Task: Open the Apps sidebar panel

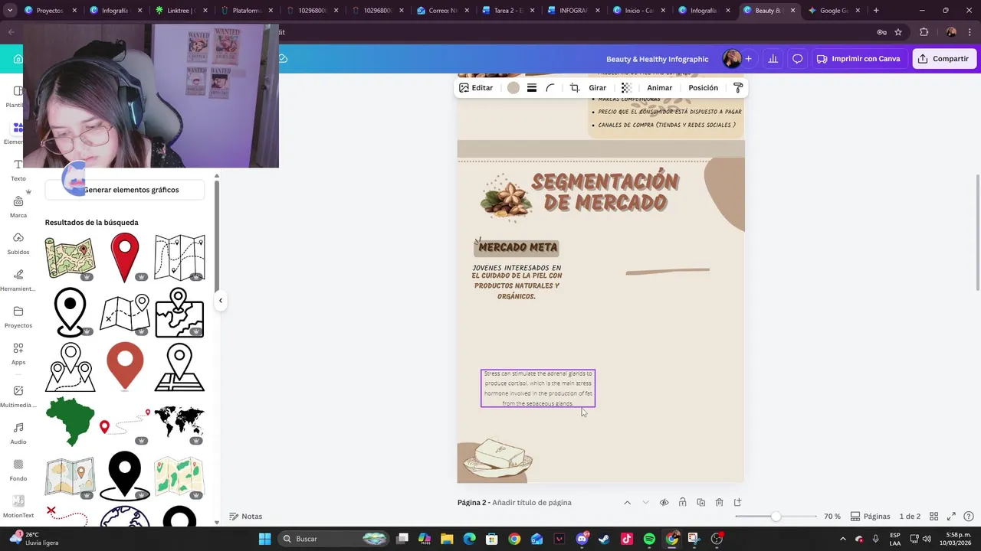Action: pyautogui.click(x=18, y=354)
